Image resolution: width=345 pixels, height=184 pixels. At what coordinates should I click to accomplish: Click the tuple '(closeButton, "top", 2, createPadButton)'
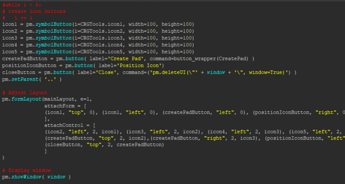pos(104,144)
